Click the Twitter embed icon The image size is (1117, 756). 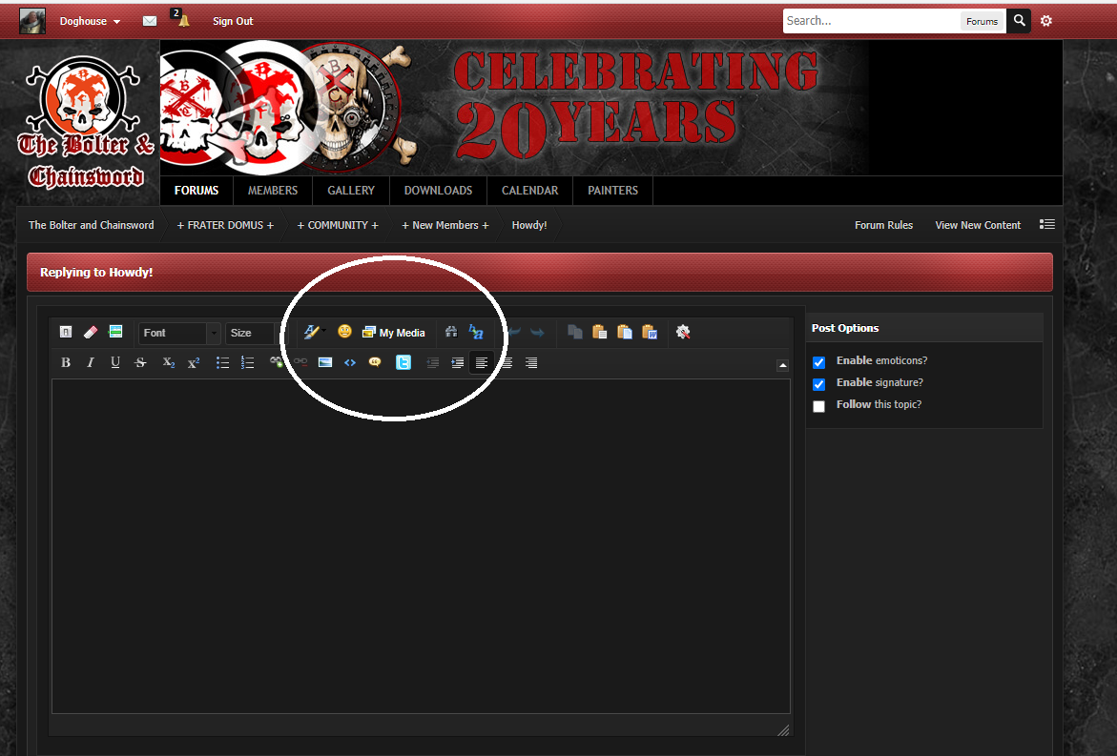click(x=403, y=362)
